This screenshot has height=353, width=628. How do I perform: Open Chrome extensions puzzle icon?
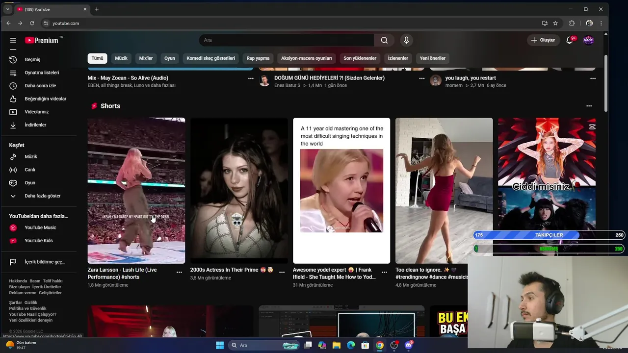point(572,23)
